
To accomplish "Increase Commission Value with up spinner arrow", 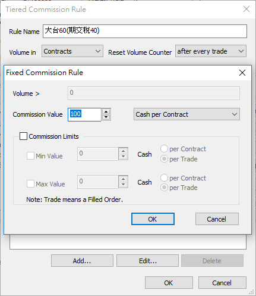I will pyautogui.click(x=106, y=112).
